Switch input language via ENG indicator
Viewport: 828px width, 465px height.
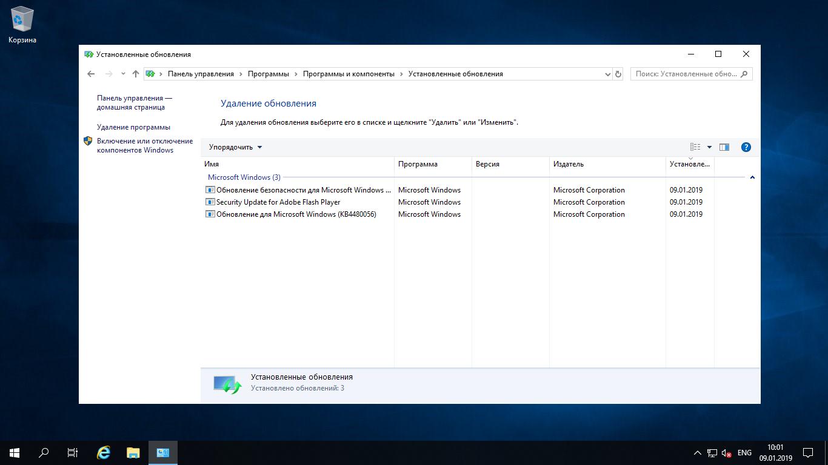(744, 453)
